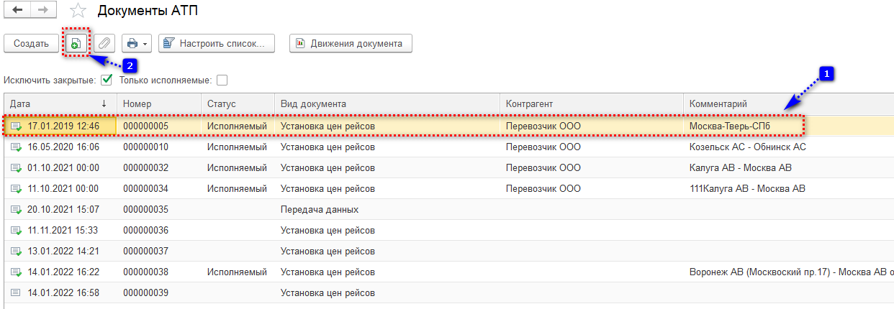Select the Передача данных document row
Viewport: 894px width, 309px height.
point(319,210)
